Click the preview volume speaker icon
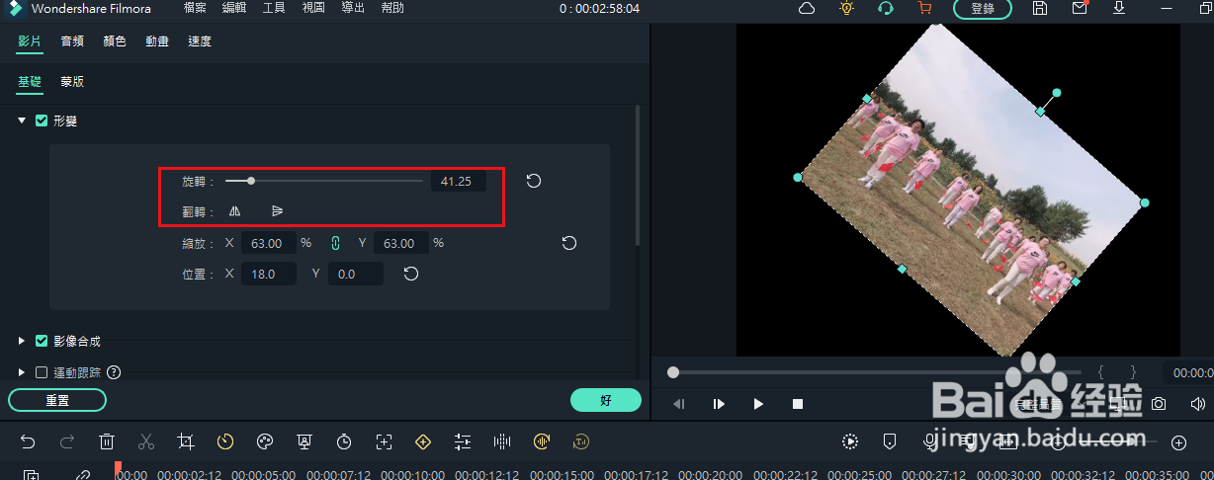Image resolution: width=1214 pixels, height=480 pixels. (x=1198, y=403)
